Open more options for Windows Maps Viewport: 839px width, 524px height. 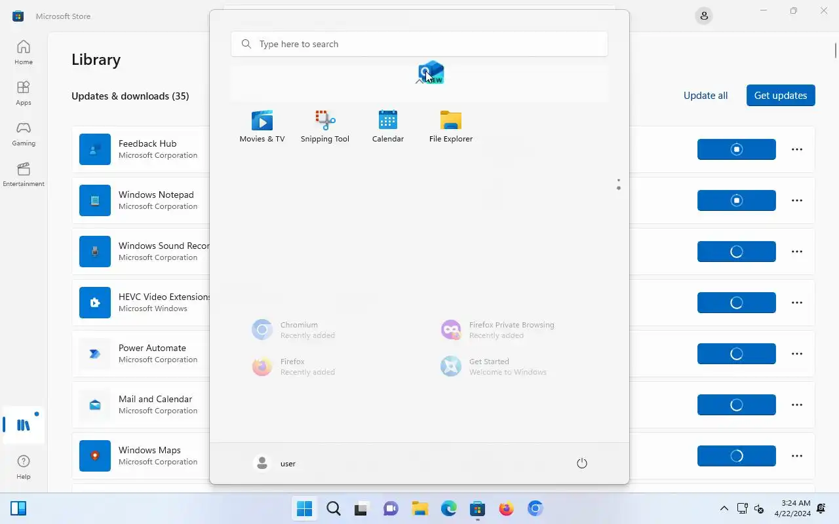click(797, 456)
